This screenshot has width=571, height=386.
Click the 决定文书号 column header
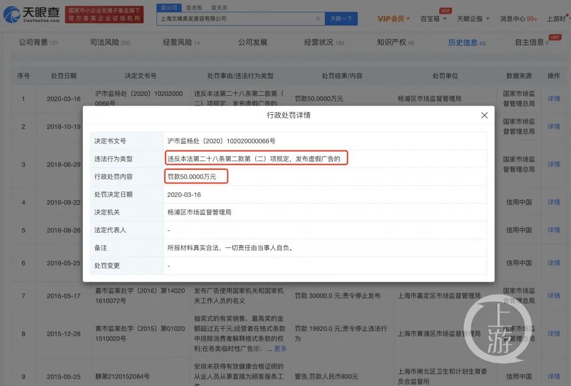(140, 76)
